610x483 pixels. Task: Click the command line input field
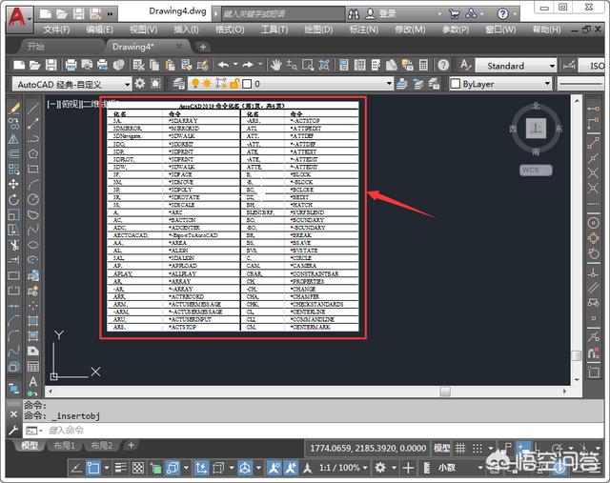pyautogui.click(x=312, y=430)
